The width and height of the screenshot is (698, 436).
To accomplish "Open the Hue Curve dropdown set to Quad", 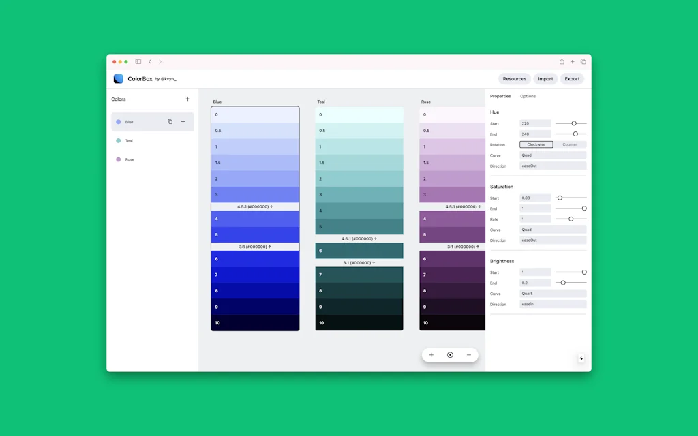I will click(553, 155).
